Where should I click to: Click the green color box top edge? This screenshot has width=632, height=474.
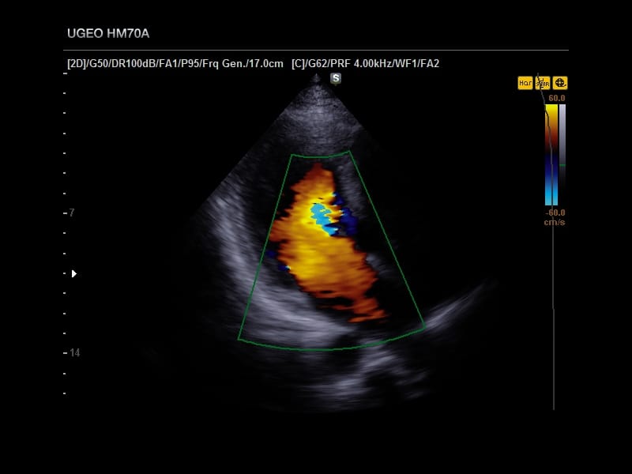[321, 155]
